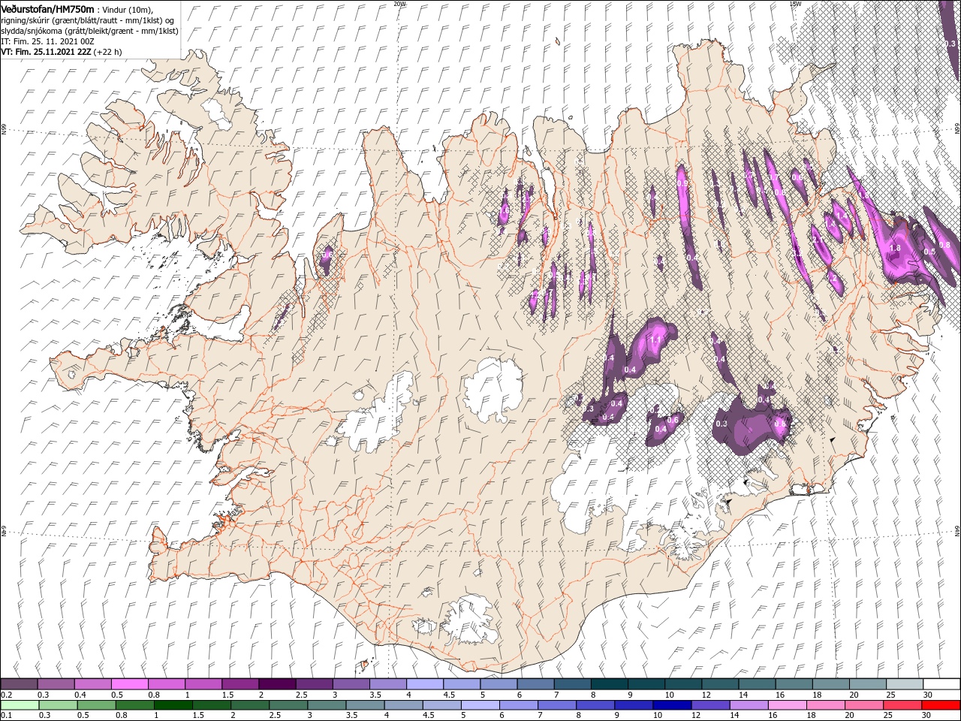Select the grey-green 3 rain legend swatch
Viewport: 961px width, 721px height.
(327, 704)
